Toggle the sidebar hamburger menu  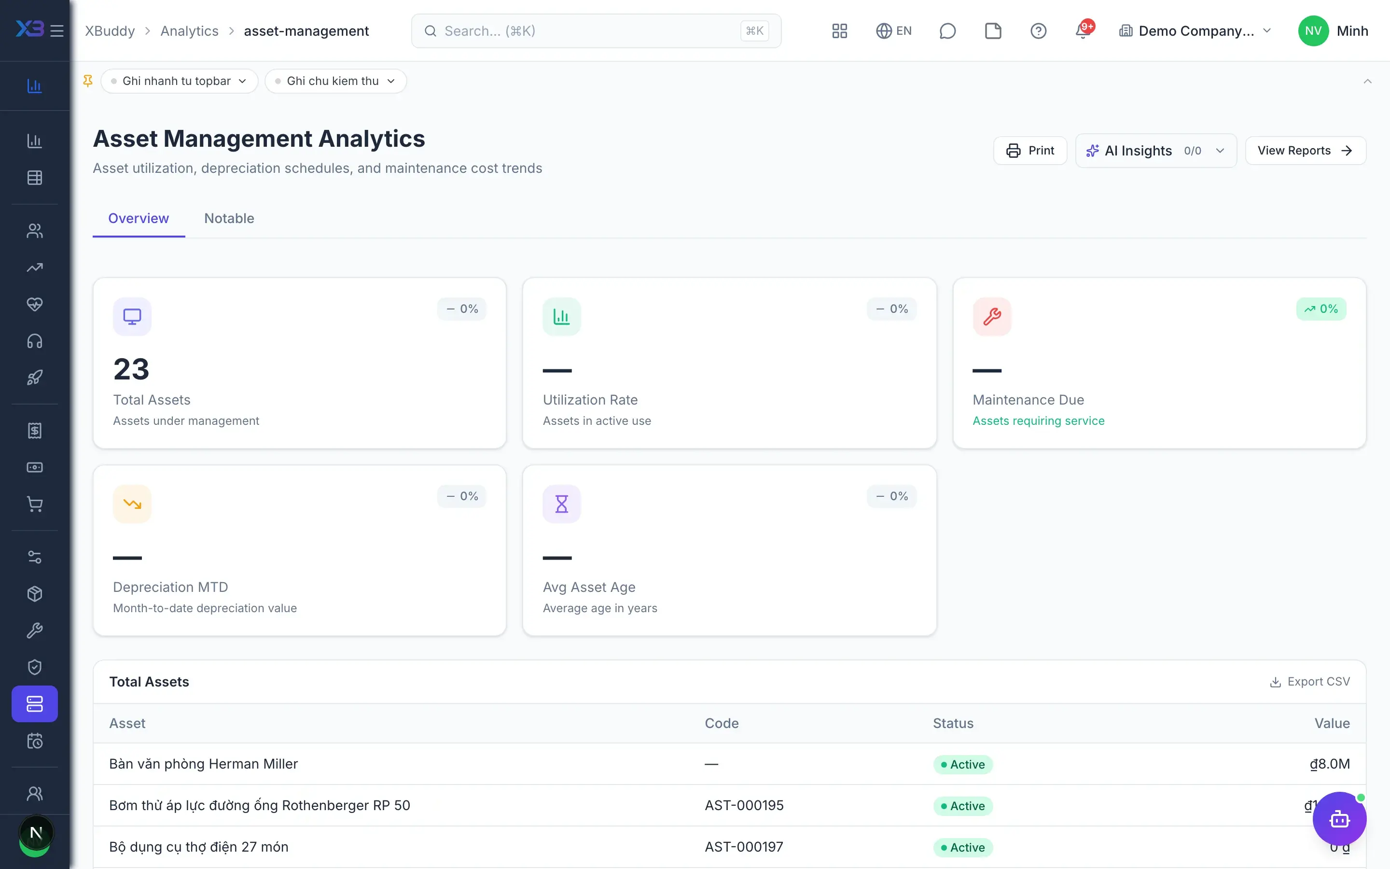coord(56,30)
